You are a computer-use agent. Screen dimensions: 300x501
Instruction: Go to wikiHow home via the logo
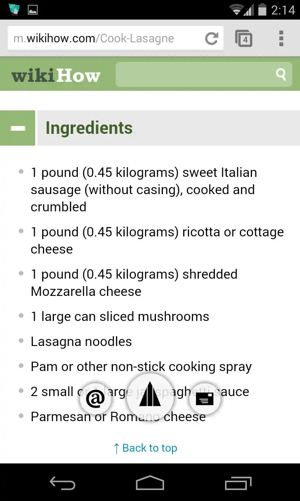point(56,75)
